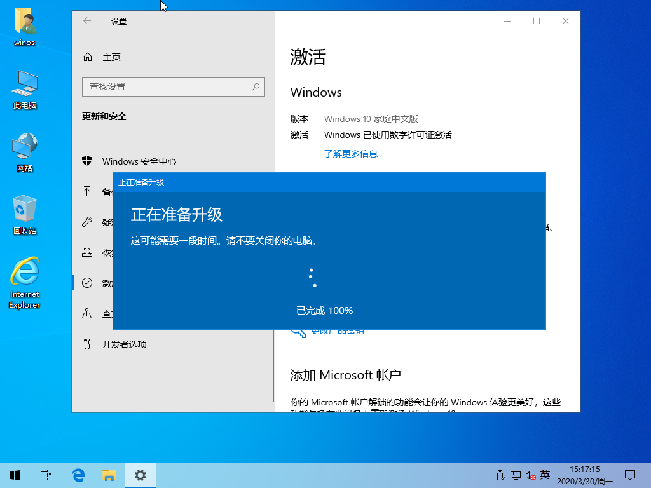Open the 此电脑 desktop icon
The height and width of the screenshot is (488, 651).
(25, 89)
